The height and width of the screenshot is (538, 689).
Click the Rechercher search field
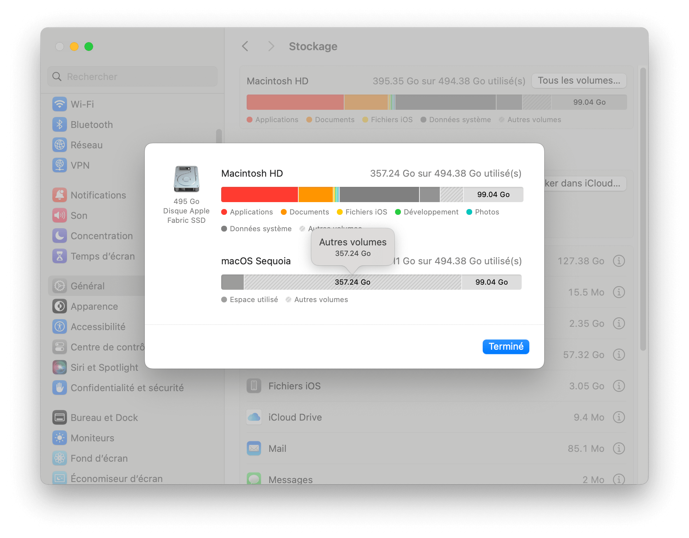coord(132,76)
